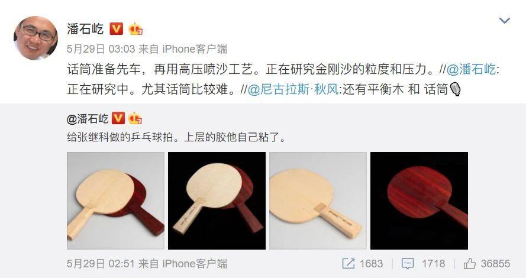Screen dimensions: 526x278
Task: Open the @潘石屹 mention in the post text
Action: point(471,69)
